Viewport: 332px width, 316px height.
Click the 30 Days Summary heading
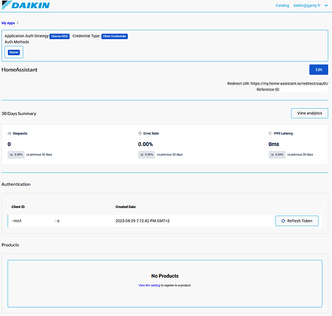click(19, 114)
